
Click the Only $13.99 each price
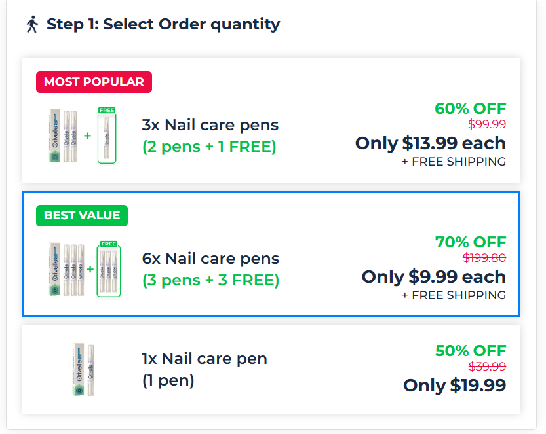430,143
